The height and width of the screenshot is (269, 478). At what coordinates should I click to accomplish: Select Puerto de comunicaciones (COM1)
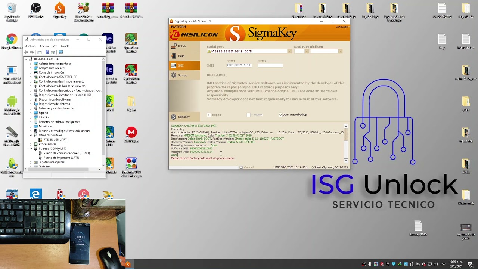coord(66,153)
